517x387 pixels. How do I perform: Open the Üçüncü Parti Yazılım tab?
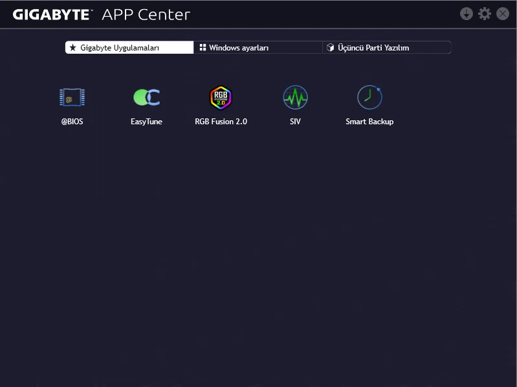(387, 47)
